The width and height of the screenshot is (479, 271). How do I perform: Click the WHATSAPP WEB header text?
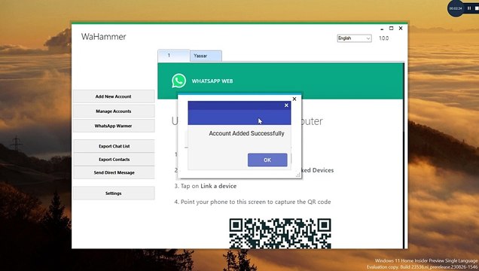(x=212, y=81)
